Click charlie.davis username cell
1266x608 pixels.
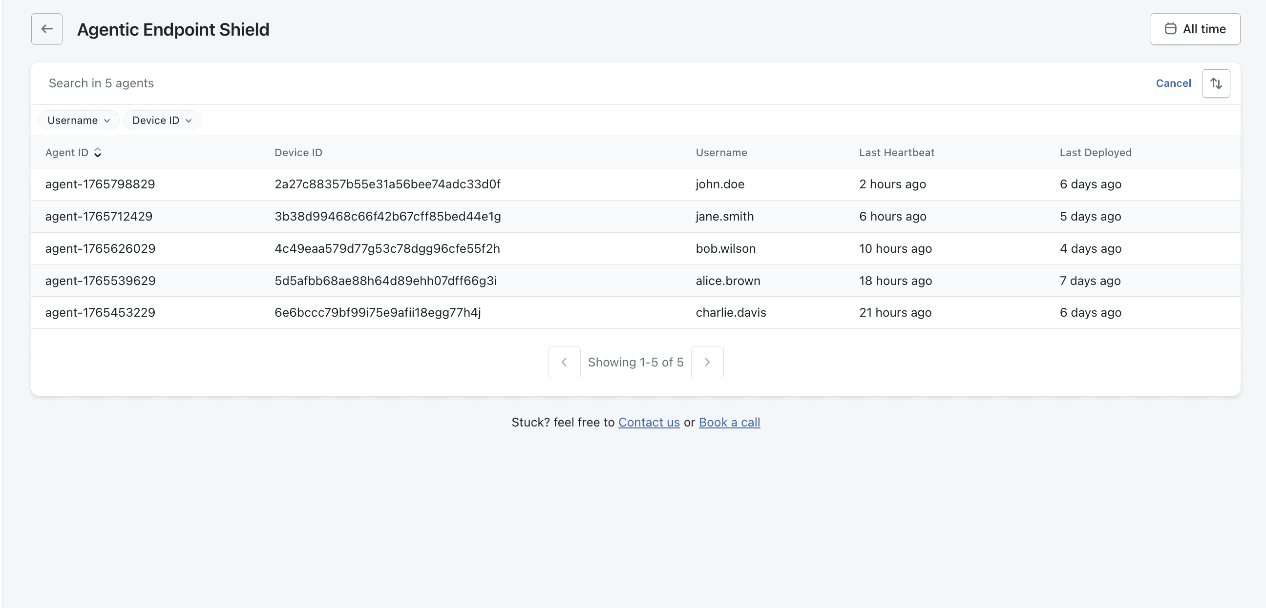coord(730,313)
